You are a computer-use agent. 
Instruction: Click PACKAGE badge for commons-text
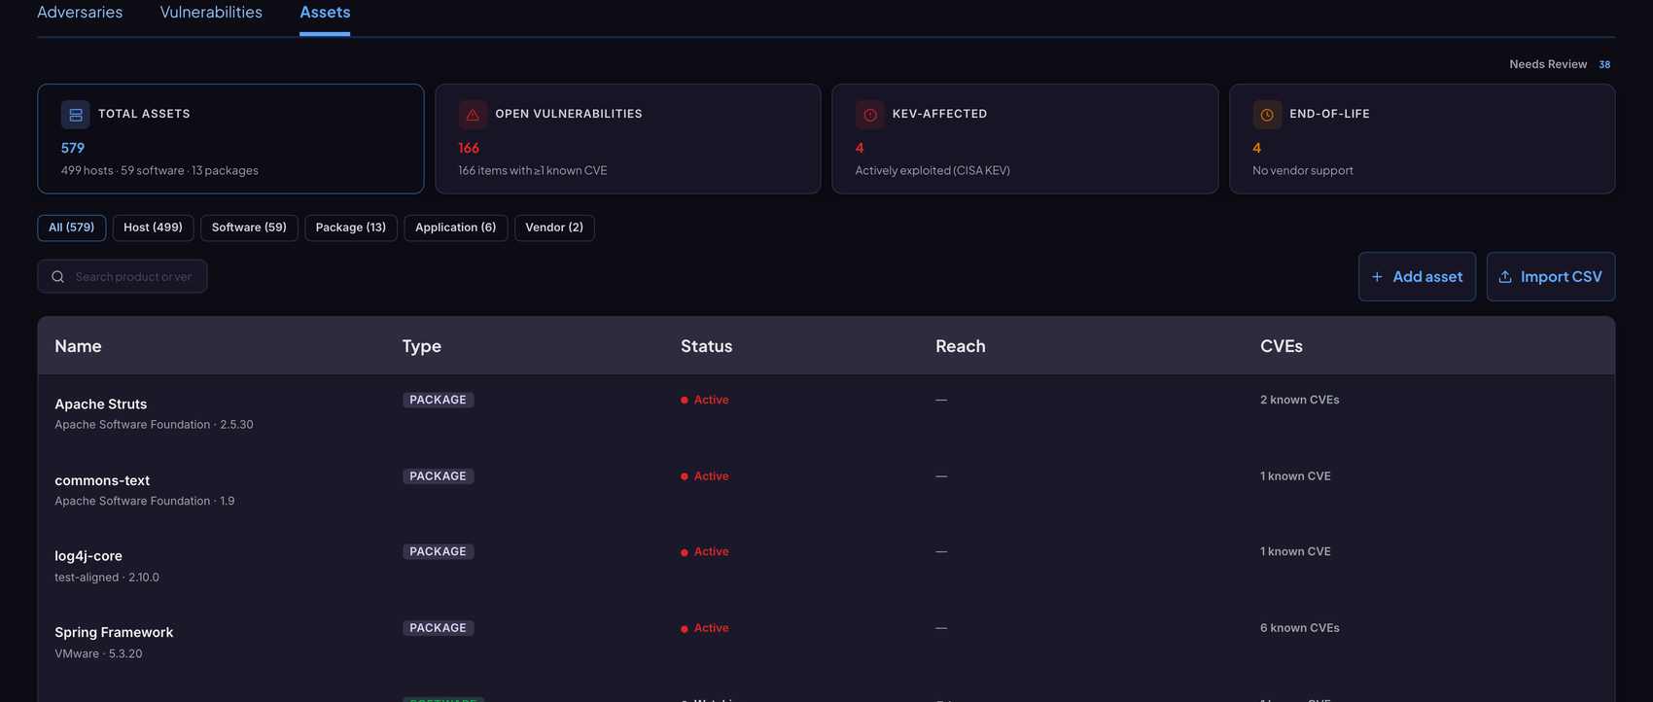click(439, 476)
